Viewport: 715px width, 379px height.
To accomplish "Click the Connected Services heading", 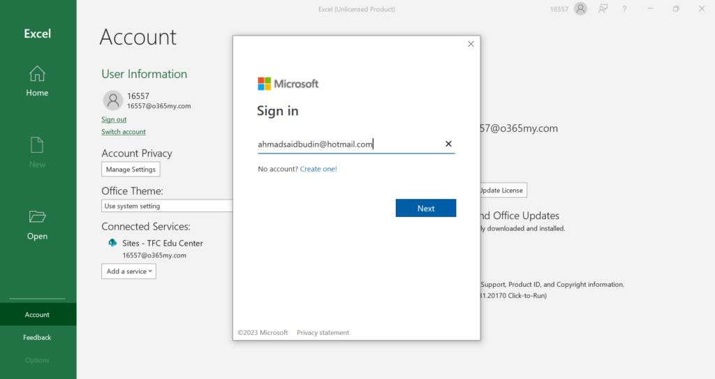I will pos(146,226).
